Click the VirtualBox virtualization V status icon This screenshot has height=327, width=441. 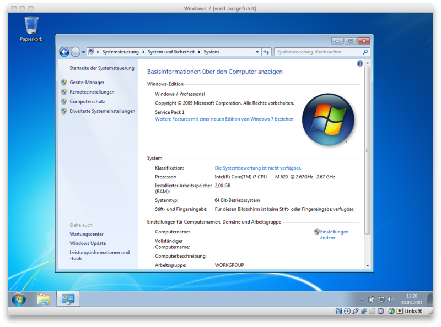[381, 311]
